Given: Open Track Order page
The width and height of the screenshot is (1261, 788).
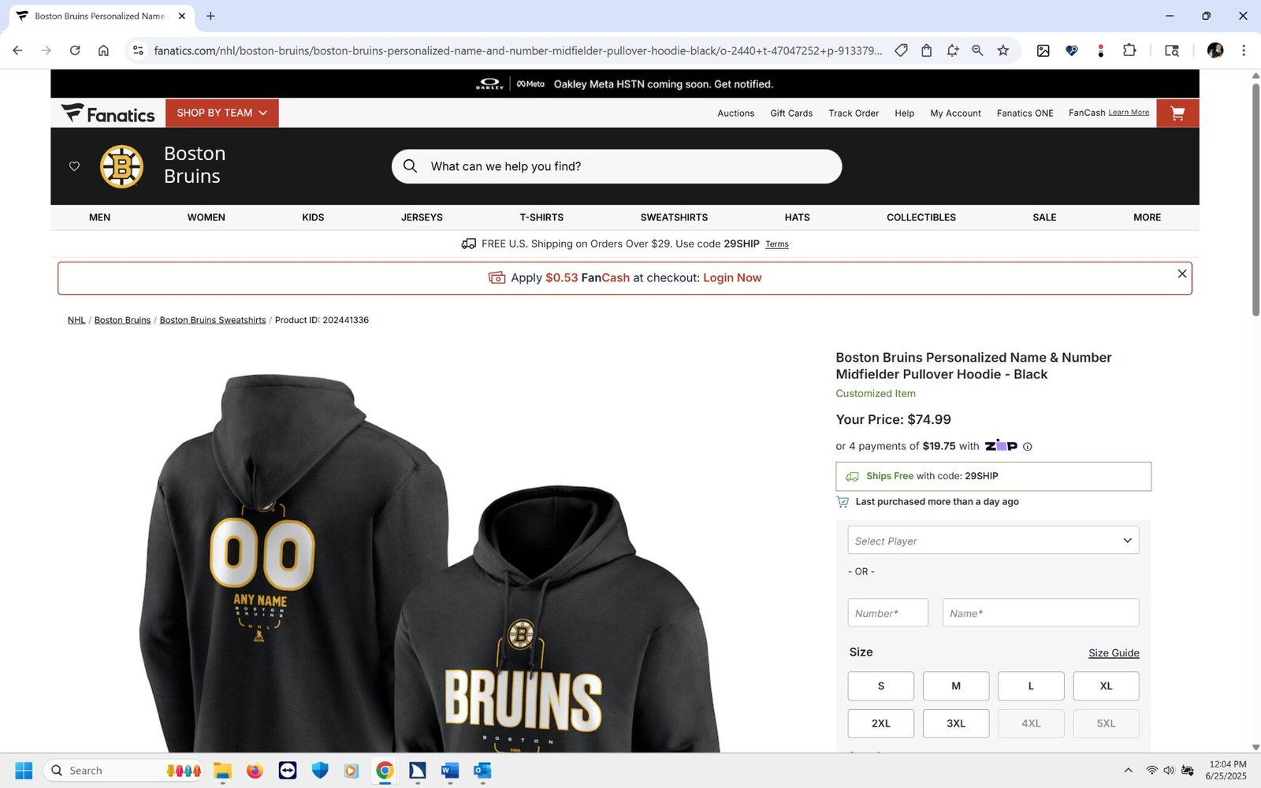Looking at the screenshot, I should point(854,113).
